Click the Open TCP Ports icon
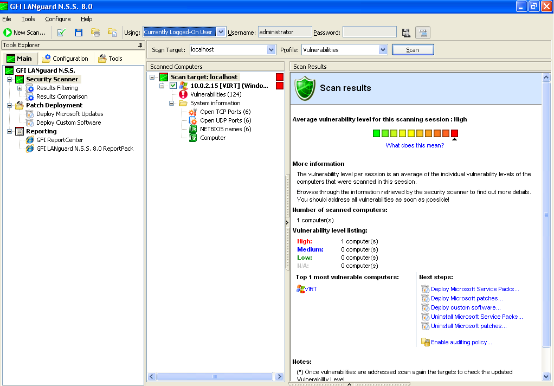This screenshot has height=386, width=554. 192,112
